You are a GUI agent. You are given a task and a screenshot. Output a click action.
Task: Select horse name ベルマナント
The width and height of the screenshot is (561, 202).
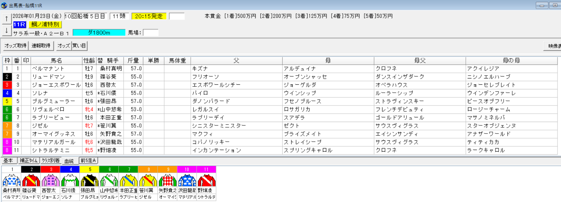[48, 68]
